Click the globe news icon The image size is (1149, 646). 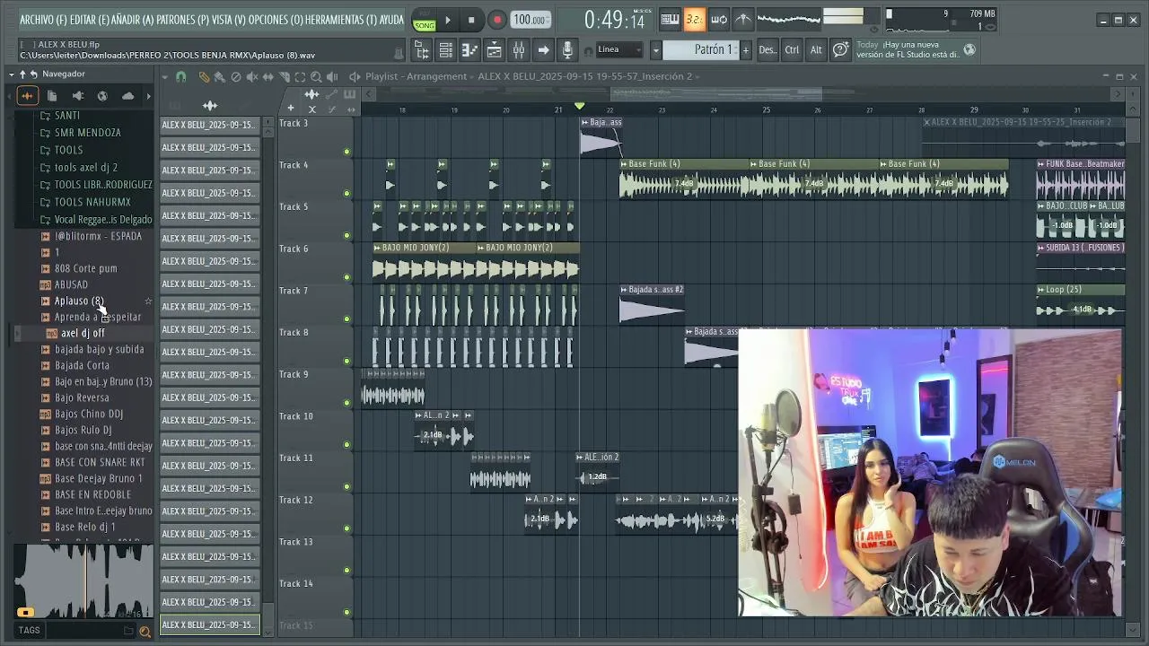point(969,50)
